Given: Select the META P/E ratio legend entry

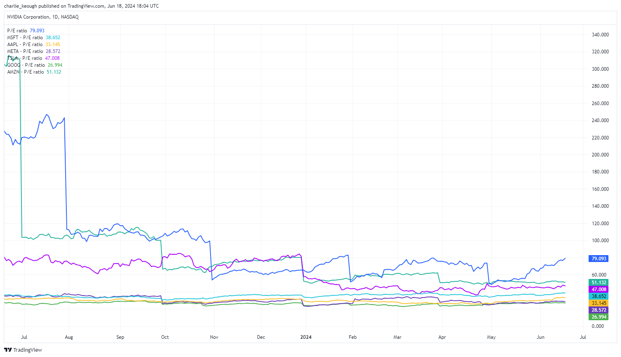Looking at the screenshot, I should pyautogui.click(x=34, y=51).
